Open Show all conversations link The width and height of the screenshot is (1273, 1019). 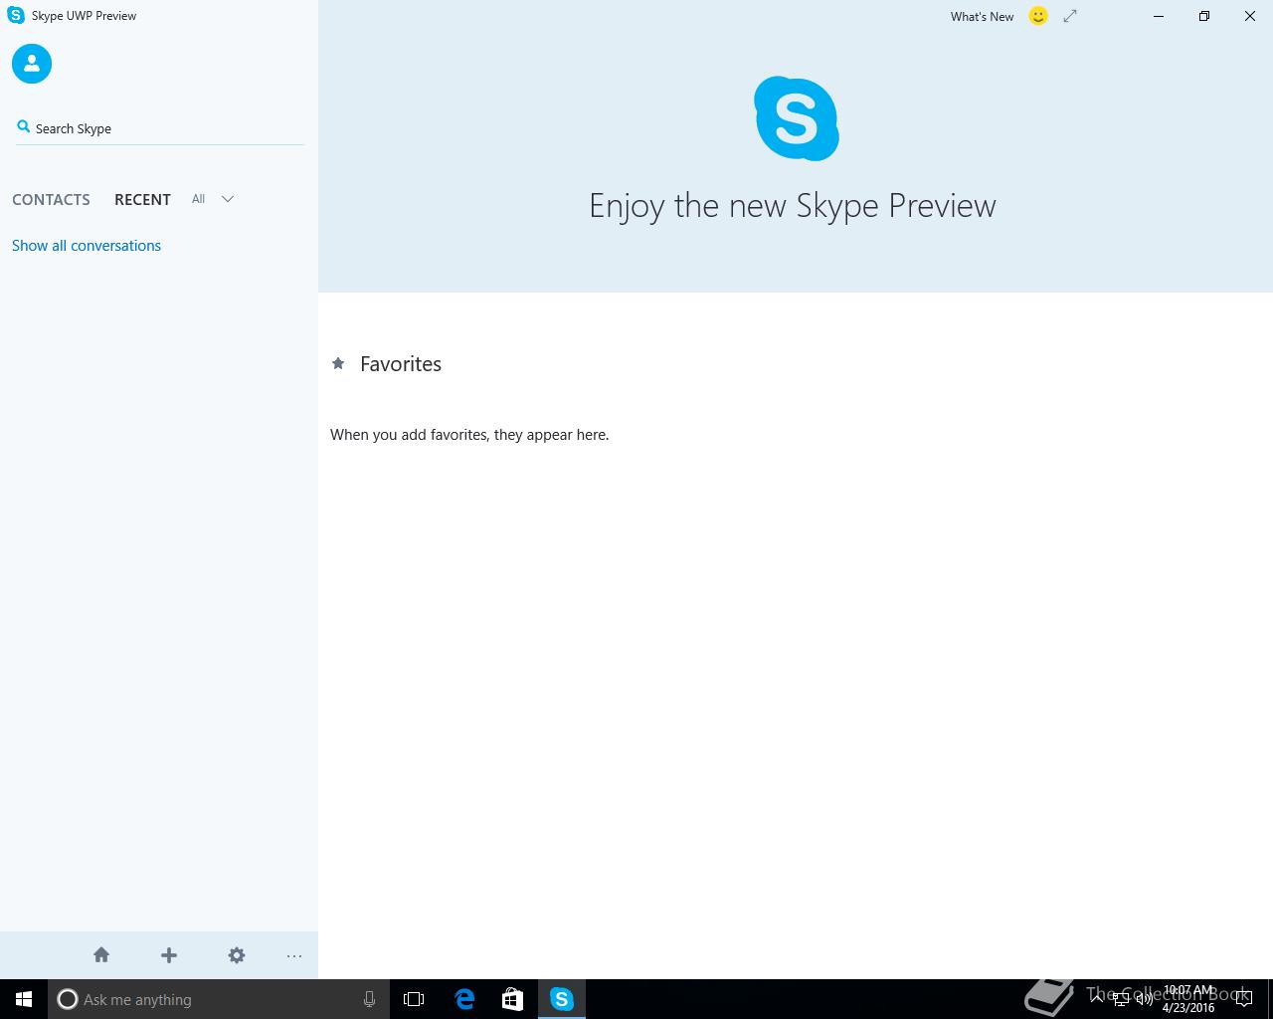pyautogui.click(x=87, y=246)
